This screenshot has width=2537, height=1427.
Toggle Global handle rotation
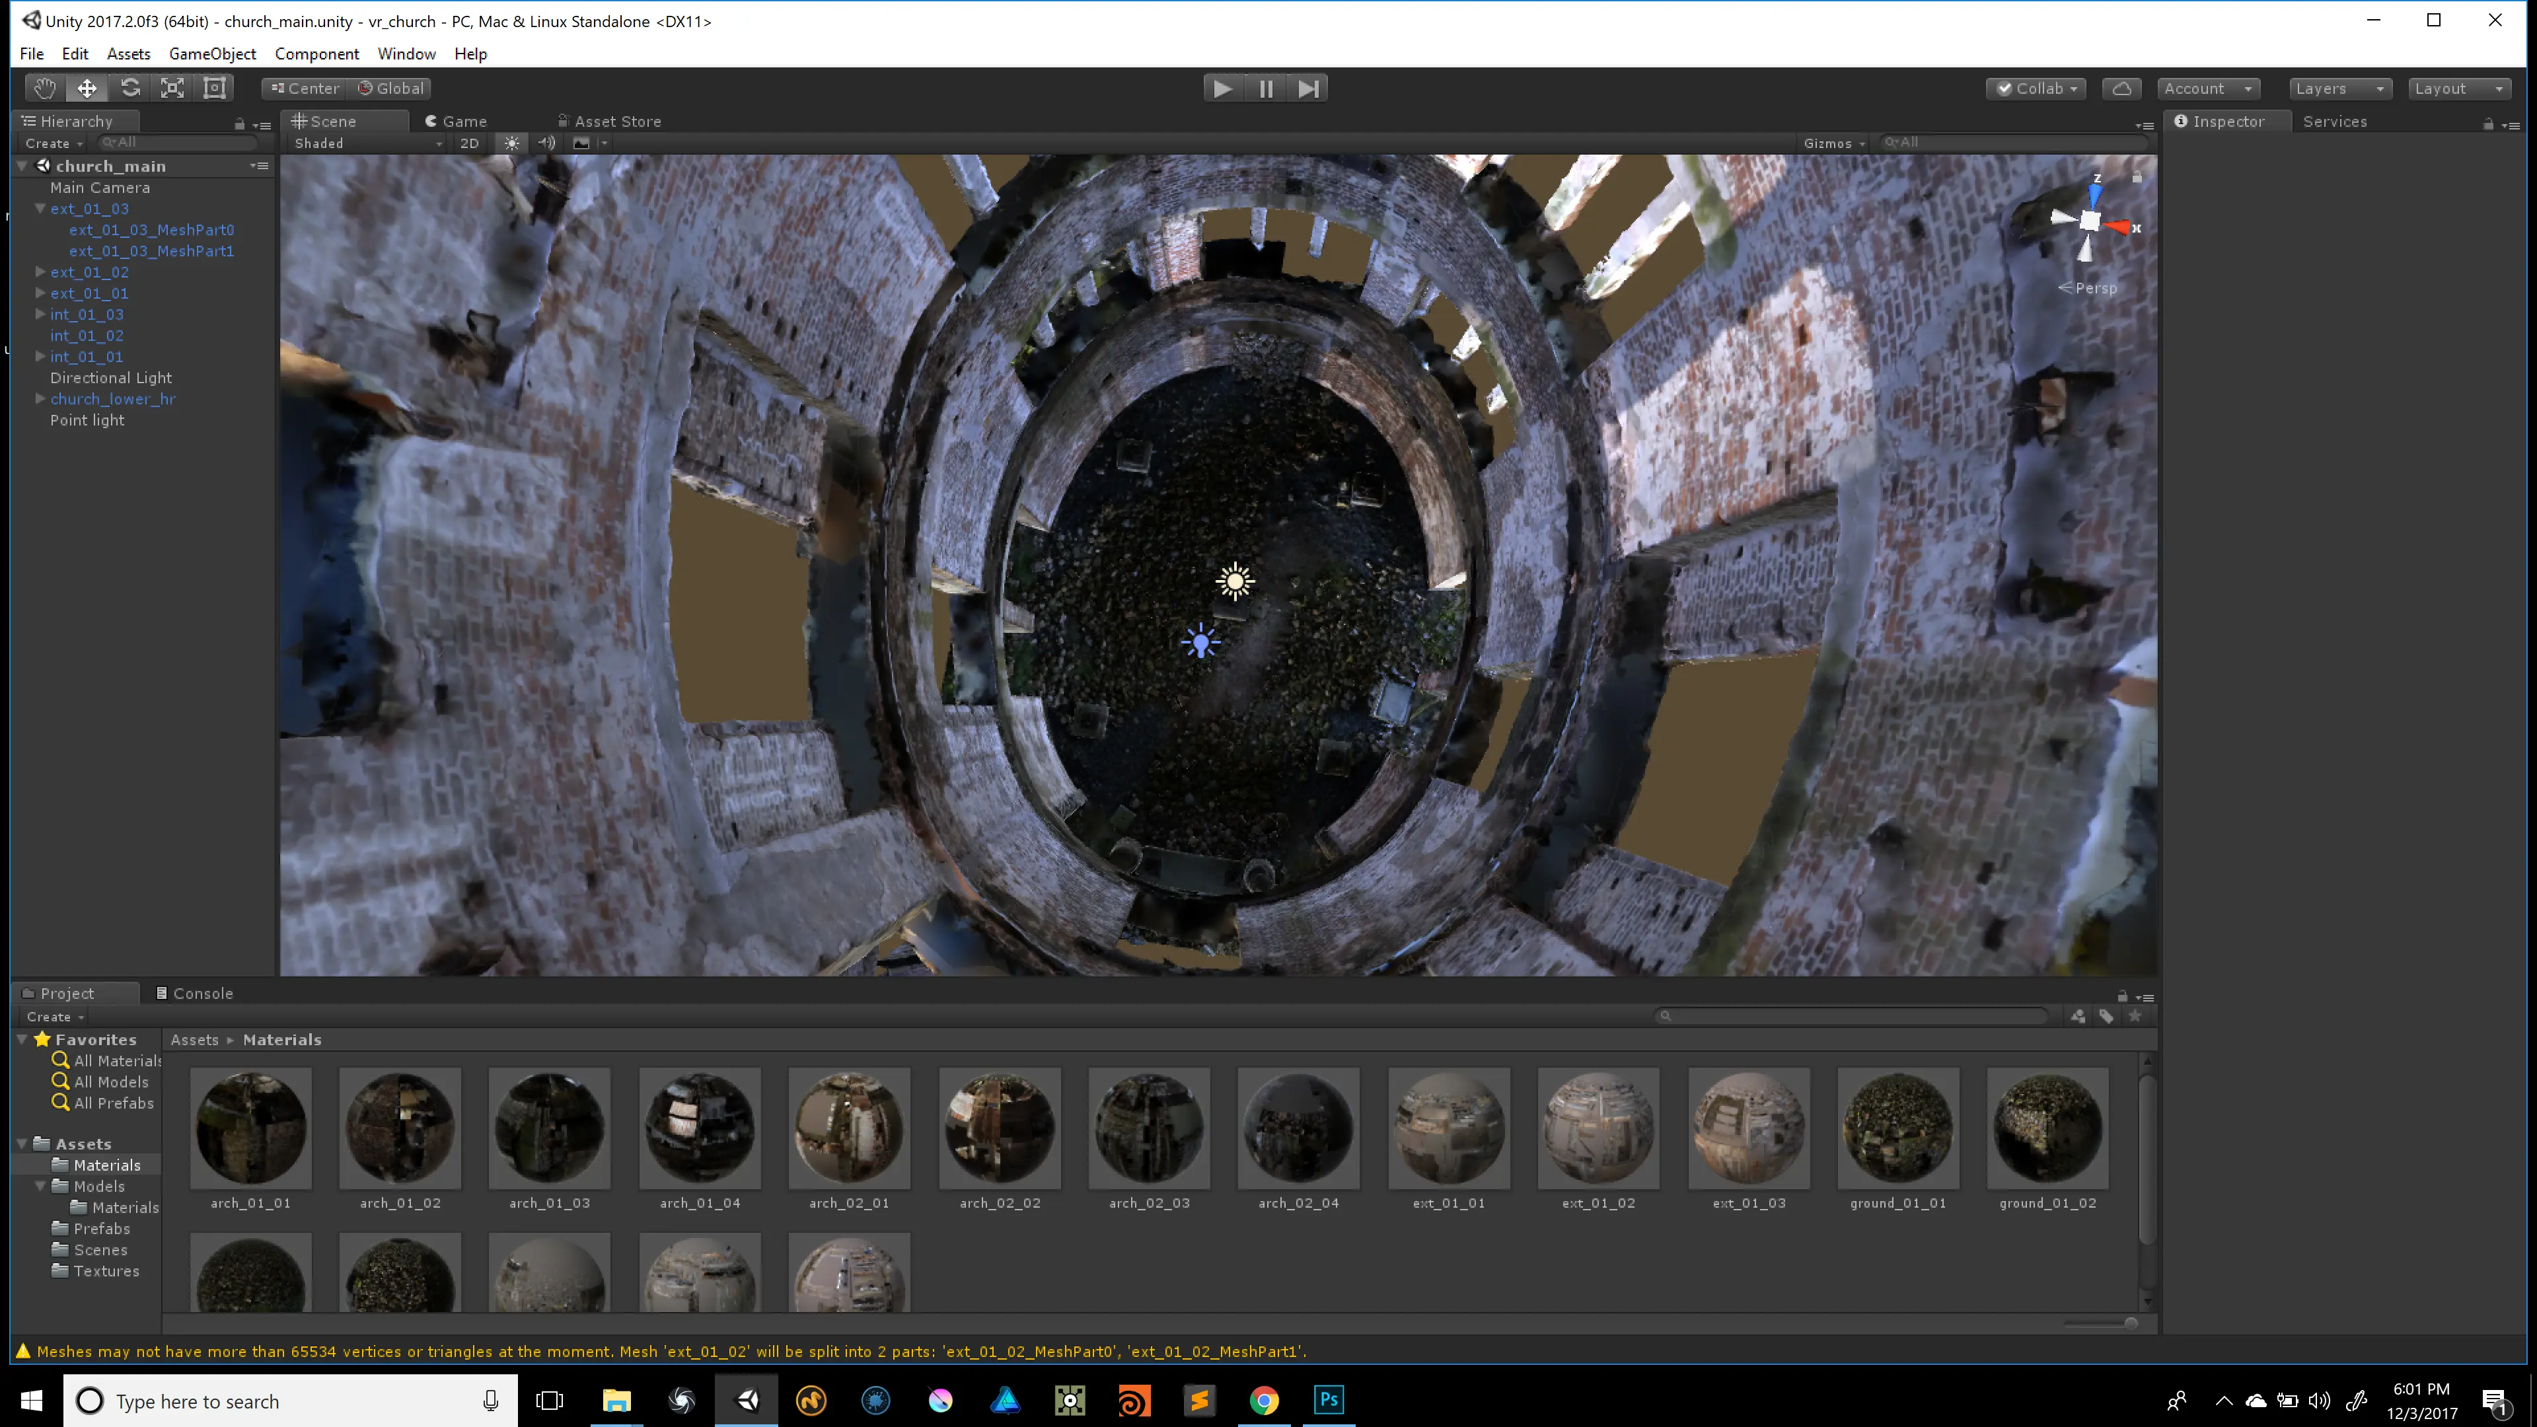pos(392,89)
